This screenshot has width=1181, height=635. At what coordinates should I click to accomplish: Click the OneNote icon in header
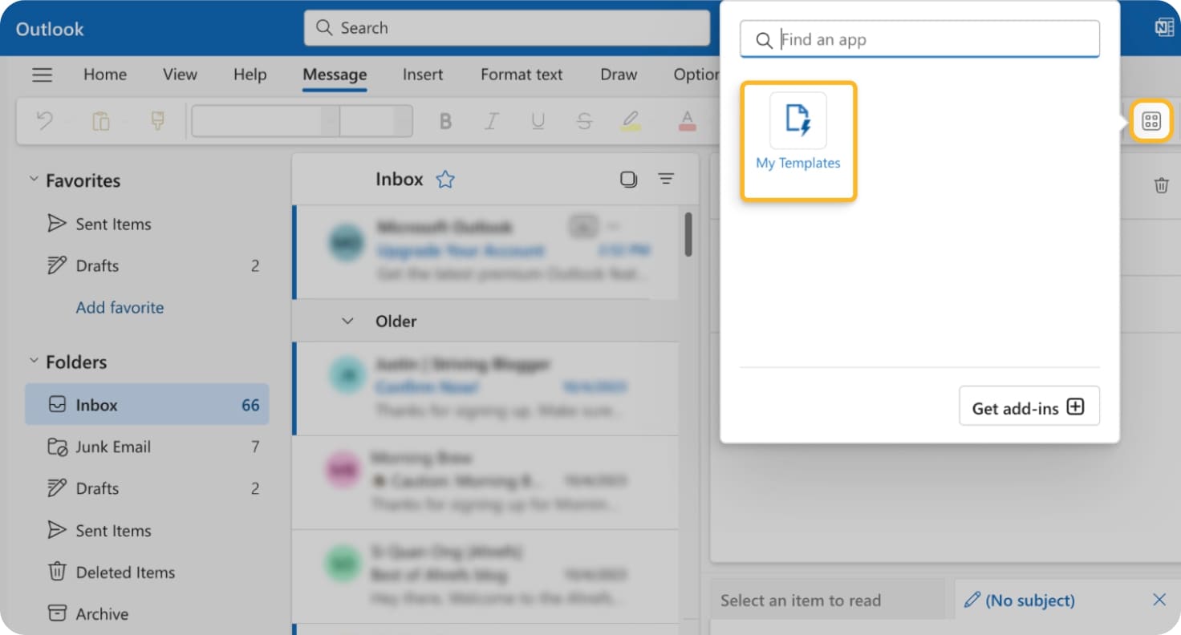coord(1164,27)
